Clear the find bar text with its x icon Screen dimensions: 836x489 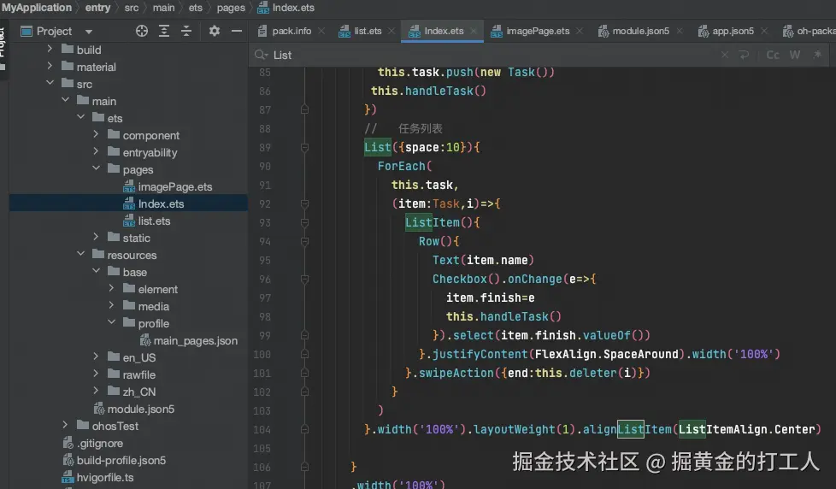tap(725, 55)
